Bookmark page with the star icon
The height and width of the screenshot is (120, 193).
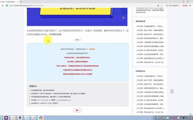pos(158,5)
